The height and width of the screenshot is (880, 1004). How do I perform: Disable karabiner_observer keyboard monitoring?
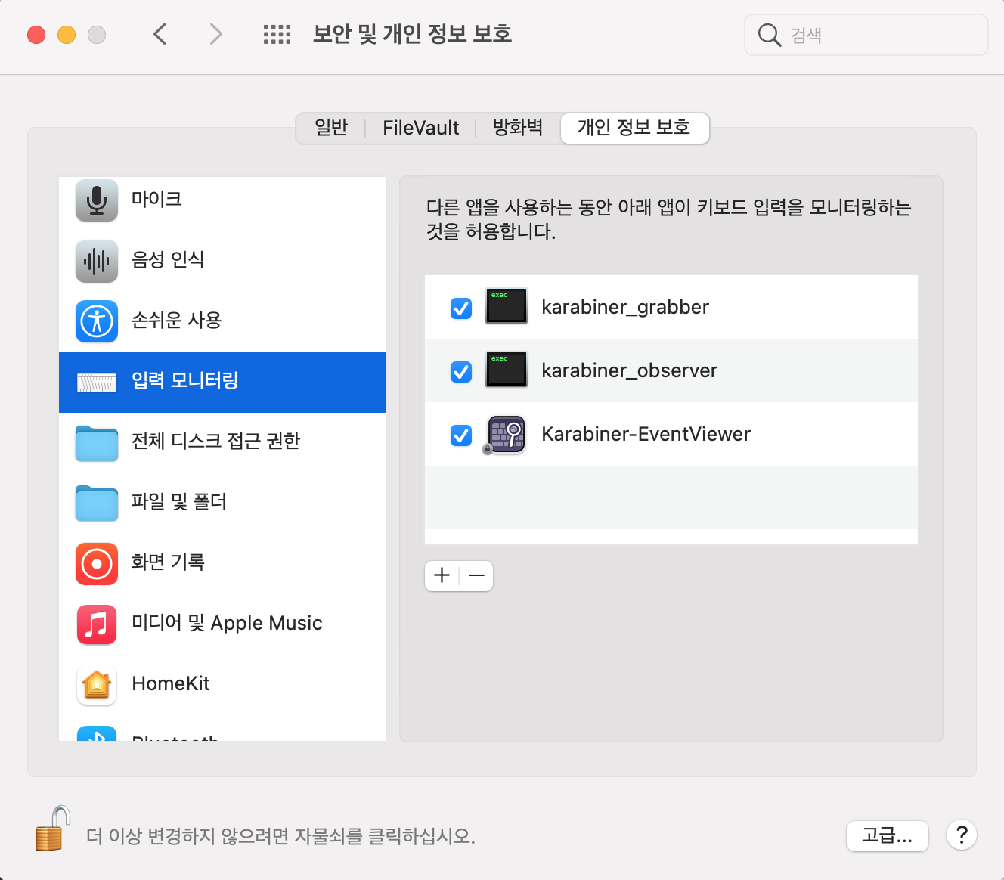[x=460, y=371]
